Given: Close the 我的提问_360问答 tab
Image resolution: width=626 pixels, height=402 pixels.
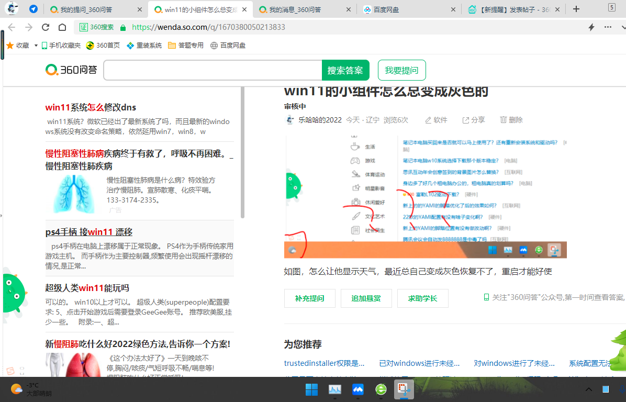Looking at the screenshot, I should [x=139, y=9].
